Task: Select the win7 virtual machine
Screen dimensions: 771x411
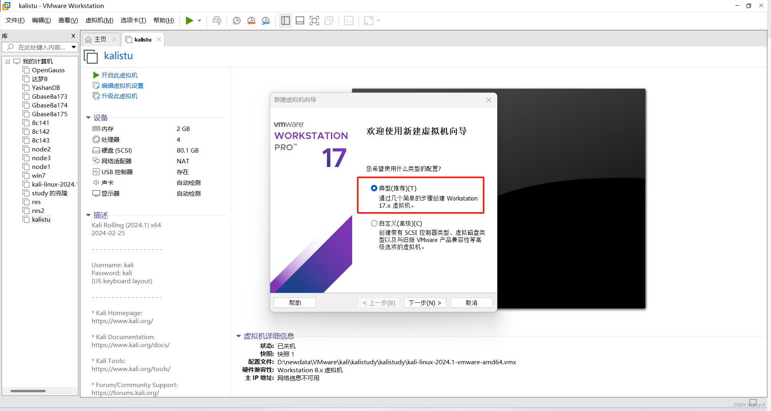Action: (x=39, y=176)
